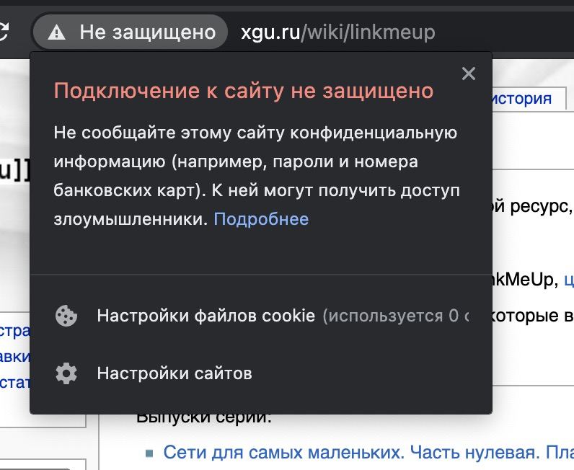Click the xgu.ru/wiki/linkmeup address field
The width and height of the screenshot is (574, 470).
pos(338,32)
